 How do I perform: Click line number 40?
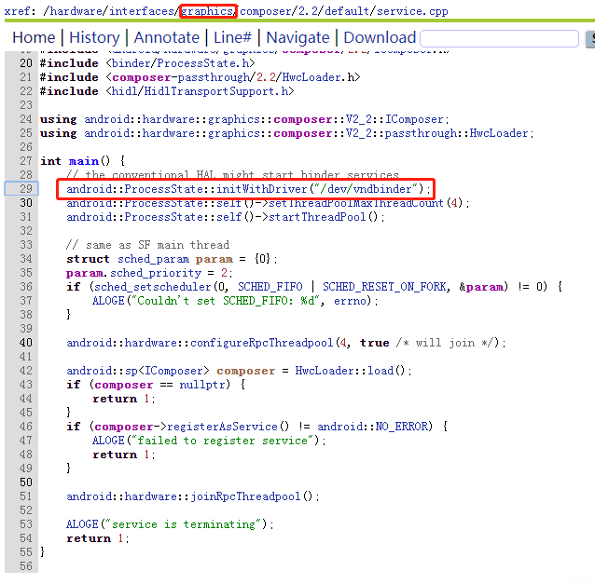(x=26, y=343)
